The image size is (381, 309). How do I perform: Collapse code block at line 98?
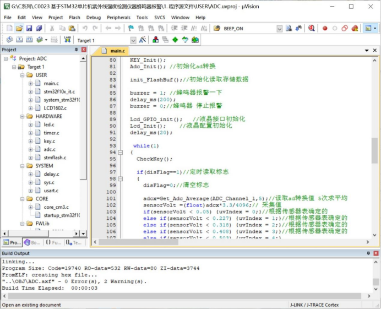coord(120,179)
